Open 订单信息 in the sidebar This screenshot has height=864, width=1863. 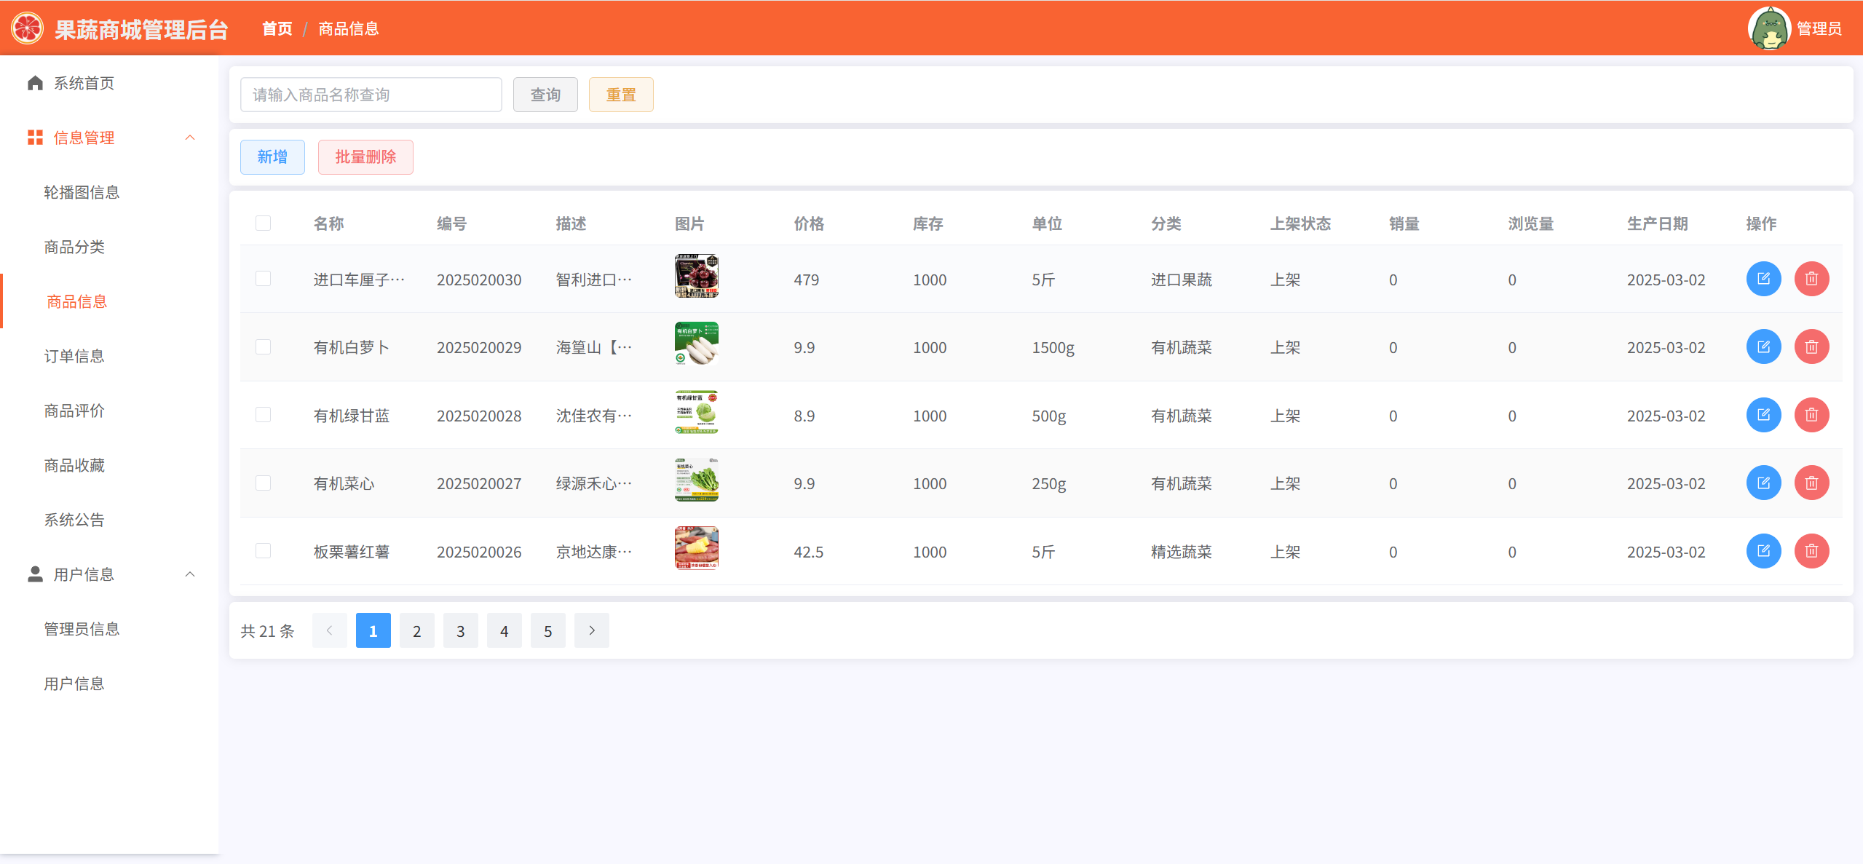(x=74, y=356)
